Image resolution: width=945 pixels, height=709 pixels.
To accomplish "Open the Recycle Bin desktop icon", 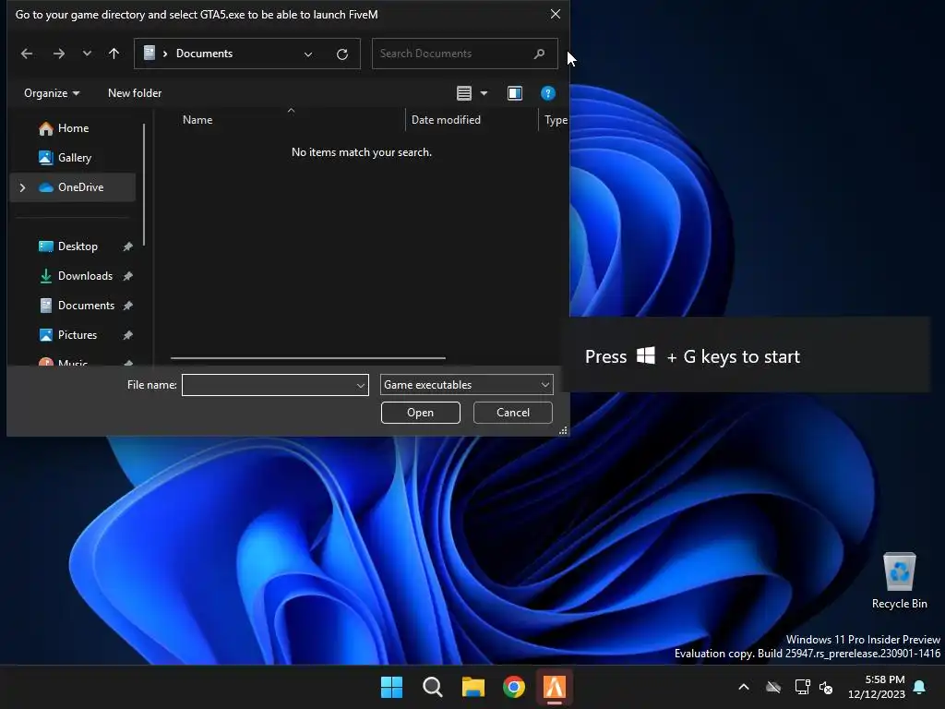I will tap(899, 581).
